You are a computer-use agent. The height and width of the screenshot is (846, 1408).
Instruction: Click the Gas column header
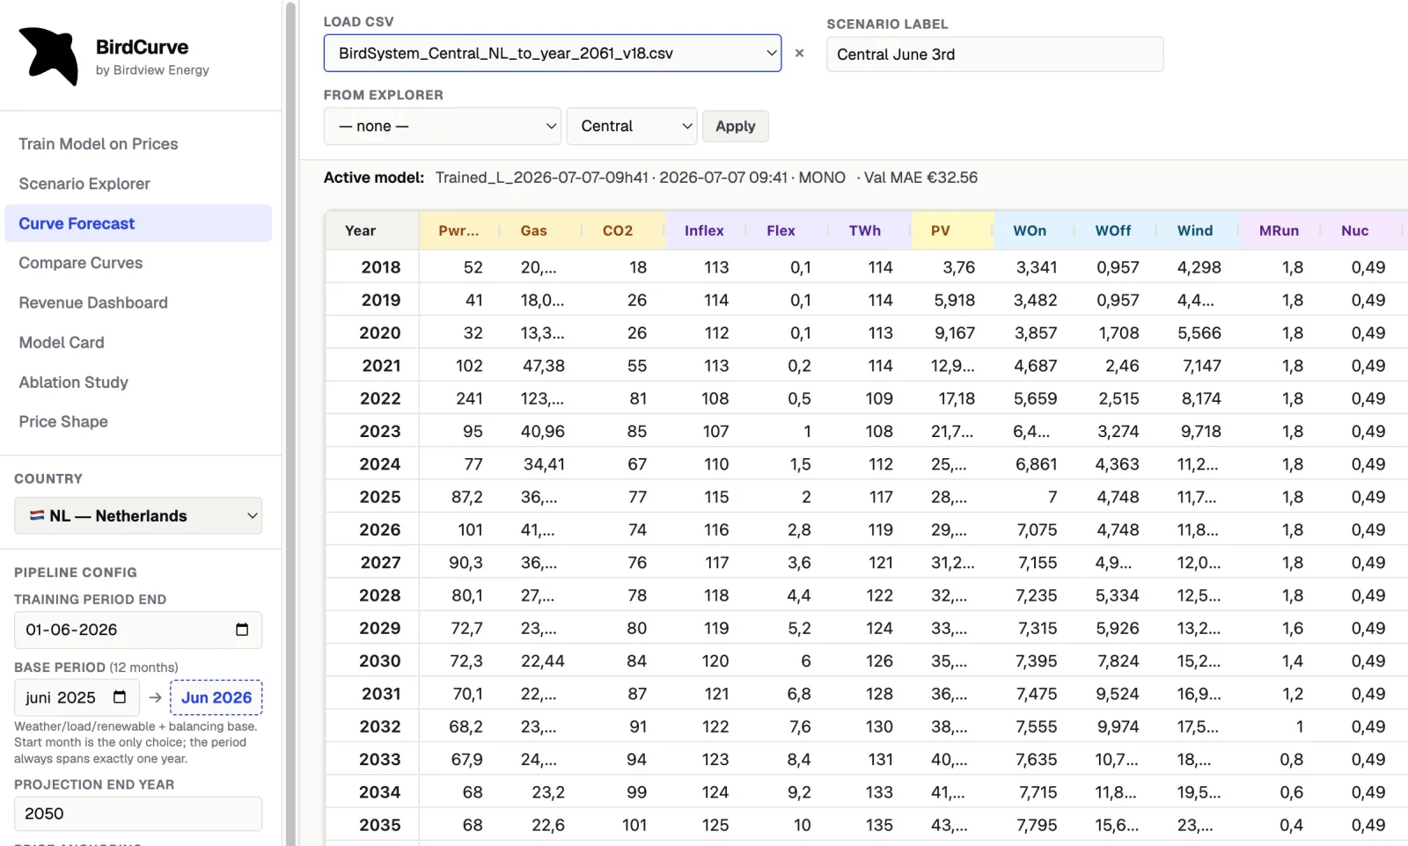click(x=542, y=230)
